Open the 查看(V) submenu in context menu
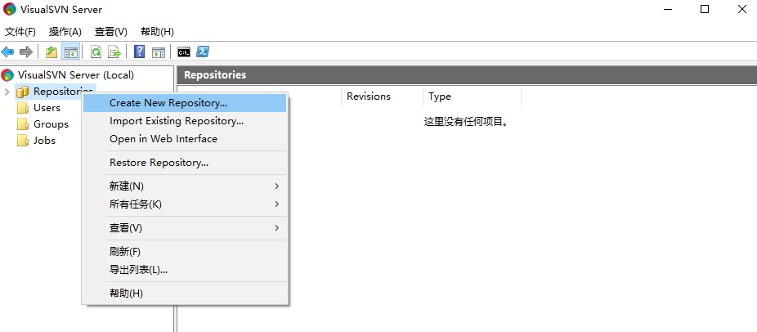The width and height of the screenshot is (757, 332). click(x=185, y=227)
